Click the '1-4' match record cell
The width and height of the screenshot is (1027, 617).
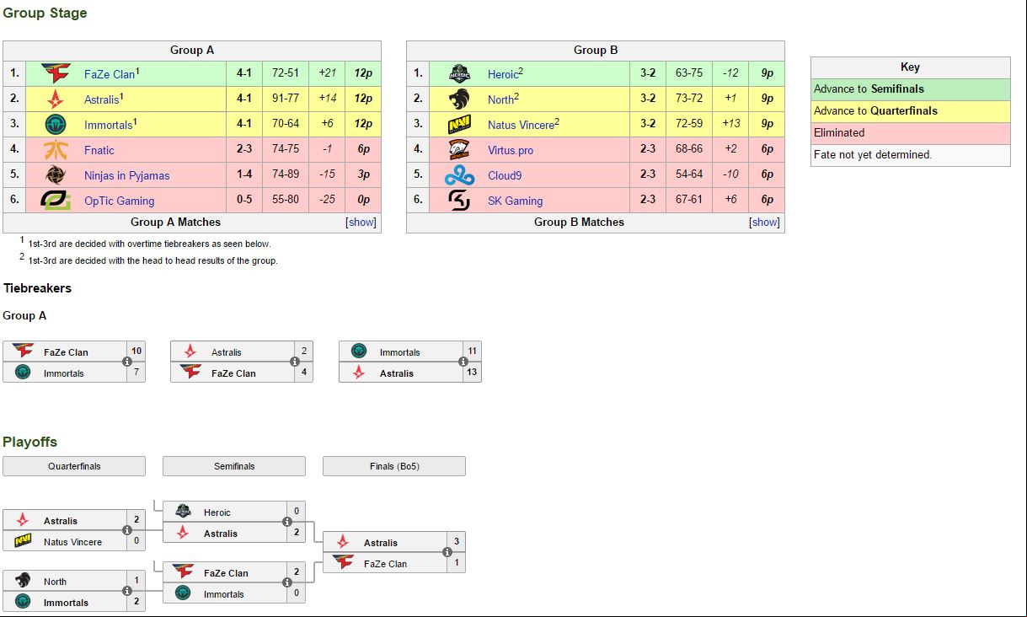coord(244,175)
